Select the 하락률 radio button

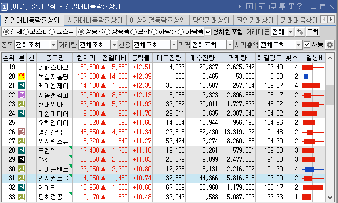[154, 32]
